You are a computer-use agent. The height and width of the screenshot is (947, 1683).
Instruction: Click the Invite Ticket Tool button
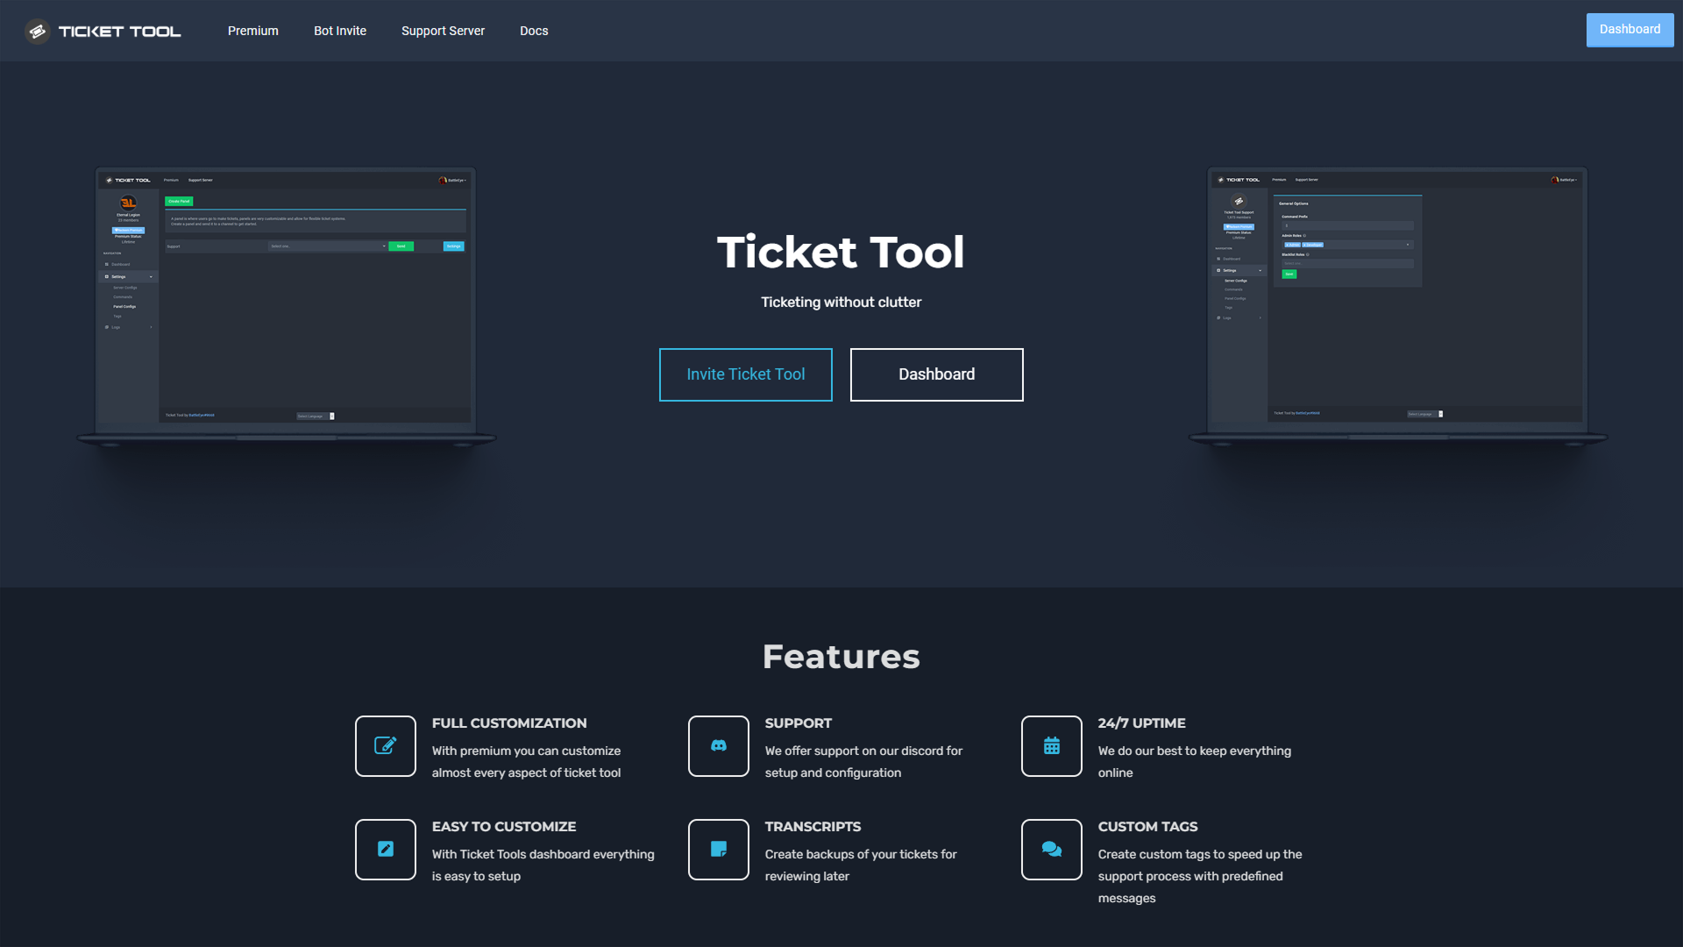[x=745, y=374]
